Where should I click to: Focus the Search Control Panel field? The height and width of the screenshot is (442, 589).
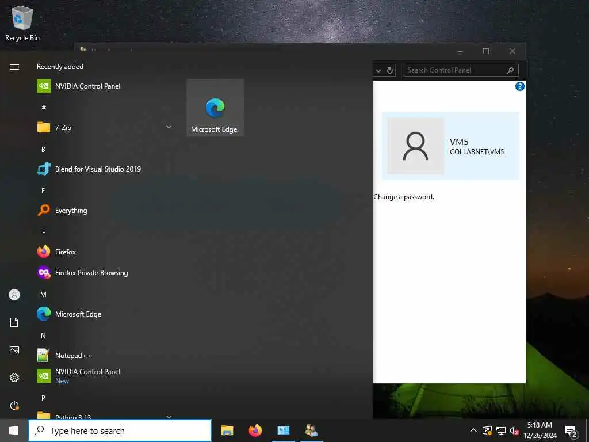click(455, 70)
